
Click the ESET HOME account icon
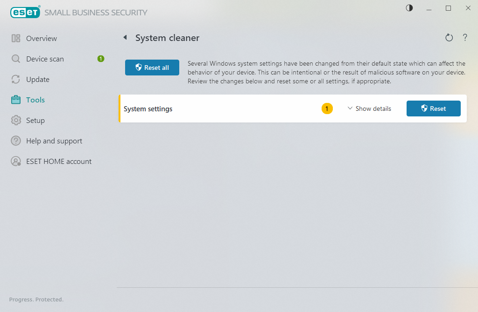click(x=16, y=161)
